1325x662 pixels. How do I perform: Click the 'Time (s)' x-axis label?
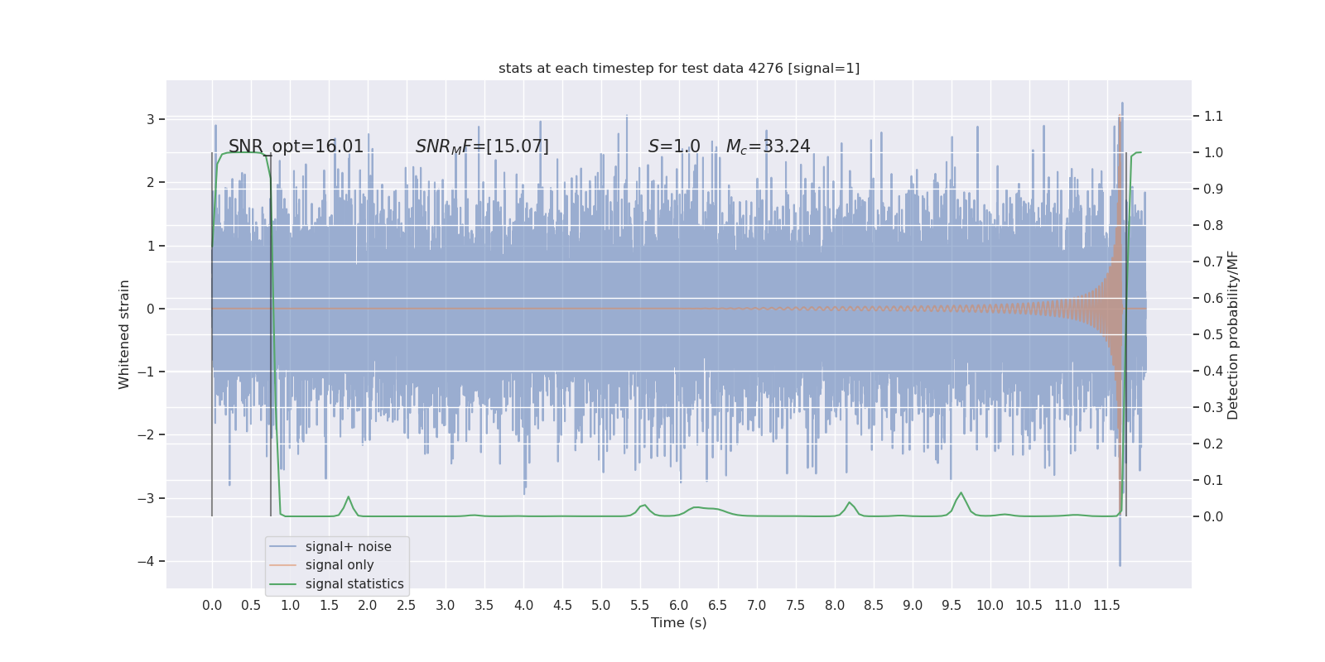[x=679, y=623]
